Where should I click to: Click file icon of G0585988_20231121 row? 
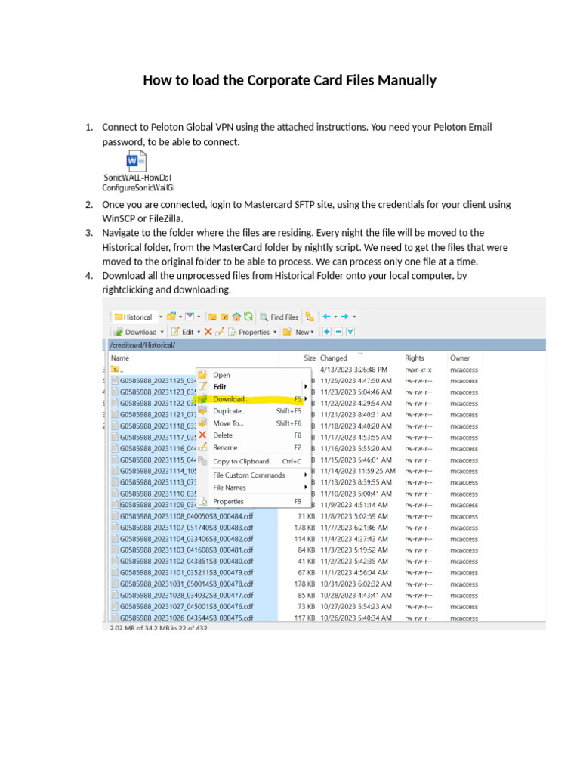click(x=115, y=415)
